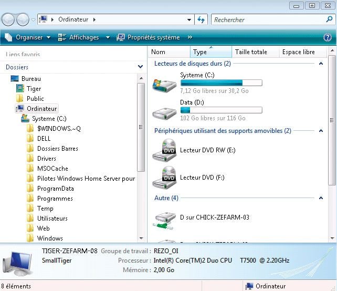Open Lecteur DVD RW (E:) drive

click(x=164, y=150)
